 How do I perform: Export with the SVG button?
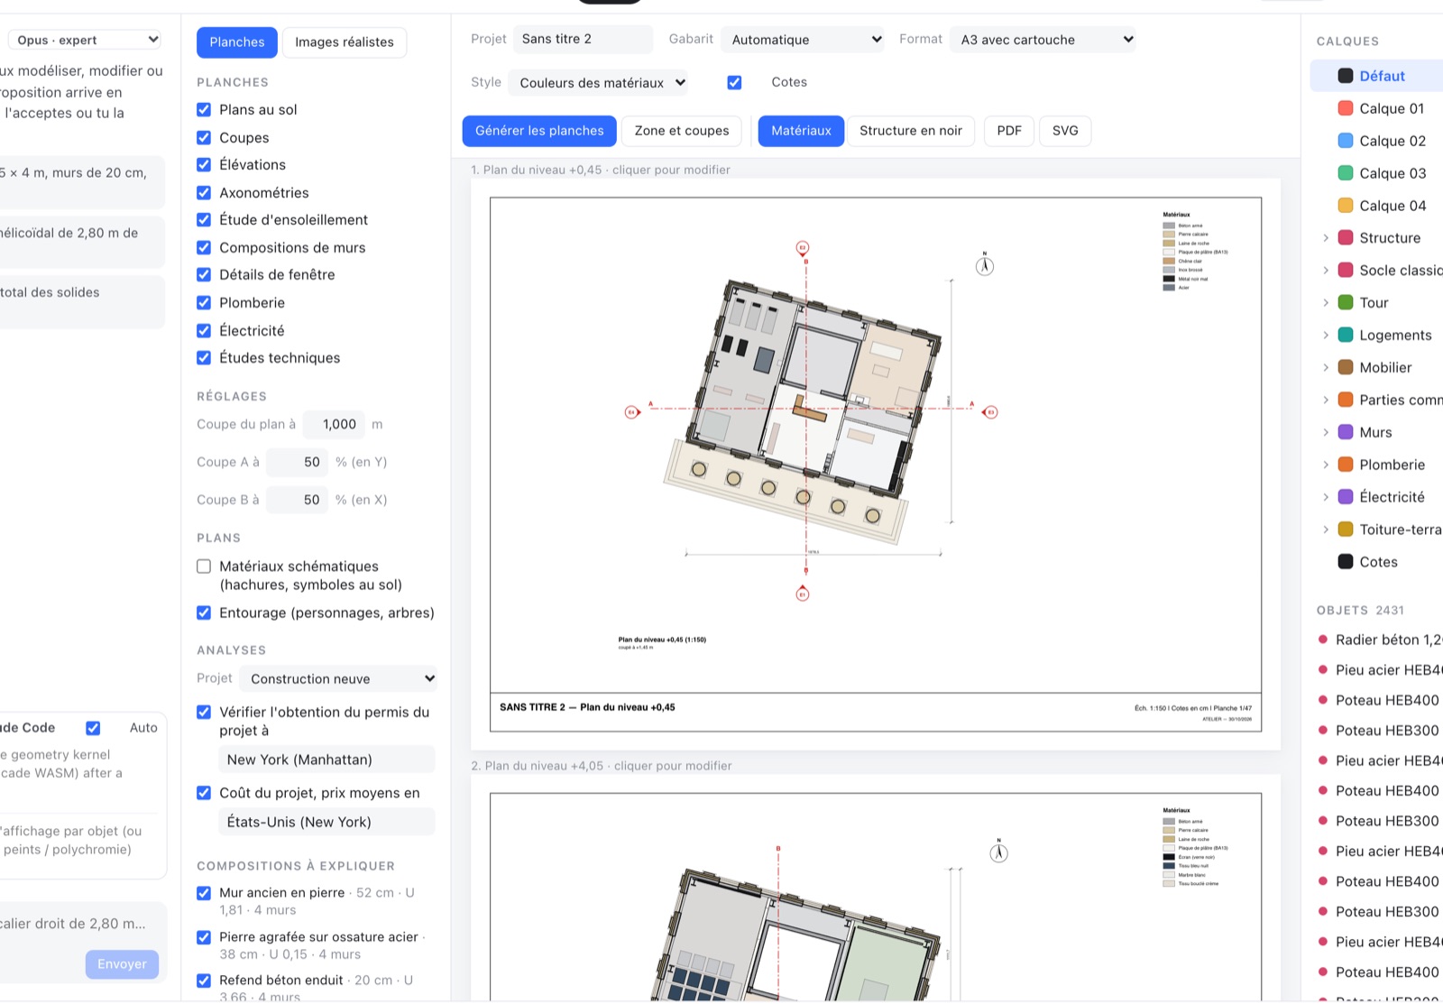click(x=1065, y=131)
